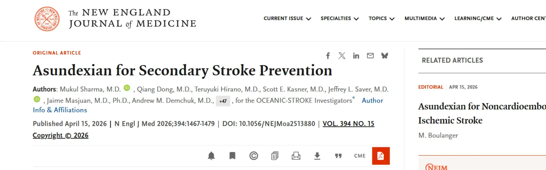Open the Multimedia menu
This screenshot has width=546, height=170.
tap(424, 18)
